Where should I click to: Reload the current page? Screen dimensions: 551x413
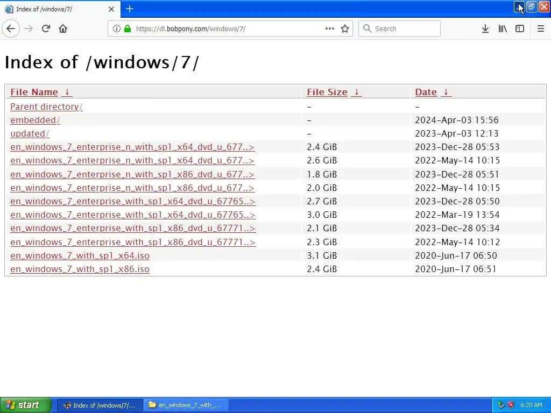pos(46,29)
